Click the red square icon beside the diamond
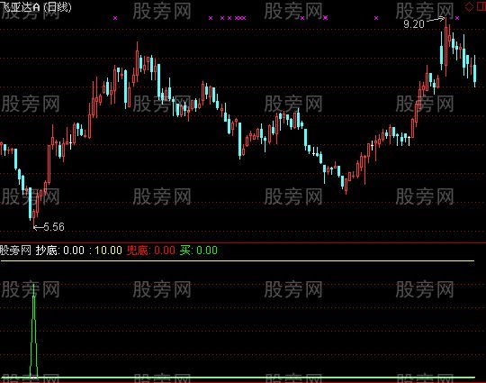The width and height of the screenshot is (486, 383). [481, 7]
